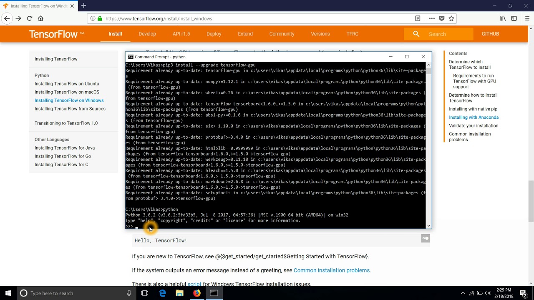This screenshot has width=534, height=300.
Task: Toggle reader view icon in address bar
Action: (418, 18)
